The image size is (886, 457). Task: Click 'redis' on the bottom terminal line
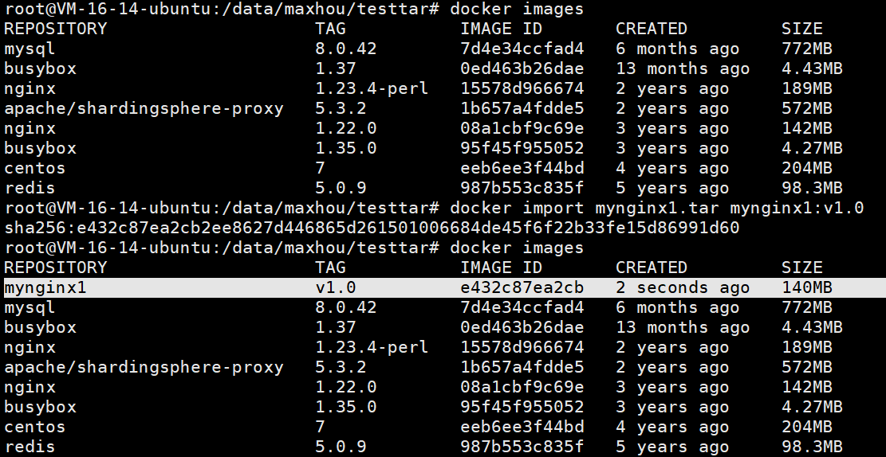30,447
